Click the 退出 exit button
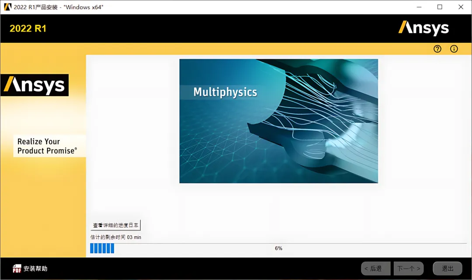This screenshot has width=472, height=280. pos(448,268)
